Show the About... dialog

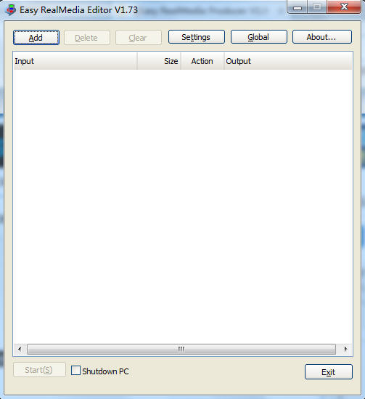pos(321,37)
